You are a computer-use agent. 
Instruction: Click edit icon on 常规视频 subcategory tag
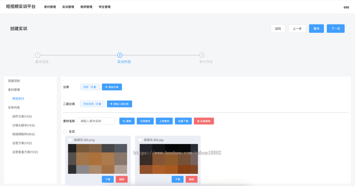click(x=97, y=104)
